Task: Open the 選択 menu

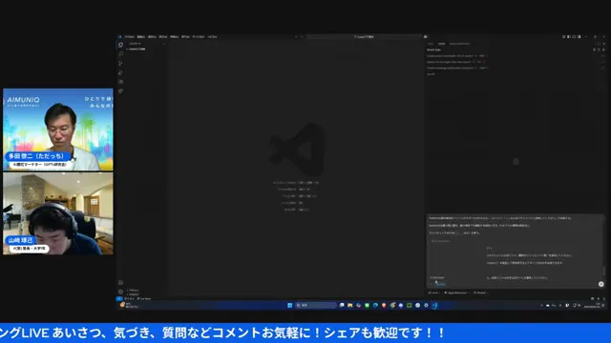Action: [152, 37]
